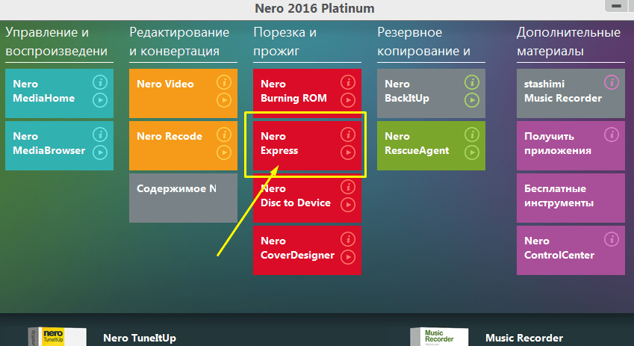
Task: Show info for Nero RescueAgent
Action: (471, 135)
